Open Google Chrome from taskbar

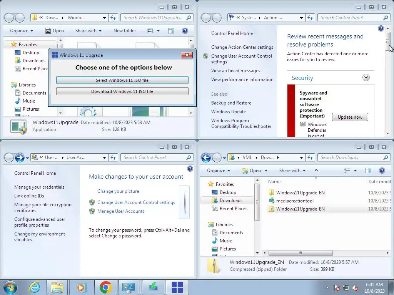click(x=105, y=287)
